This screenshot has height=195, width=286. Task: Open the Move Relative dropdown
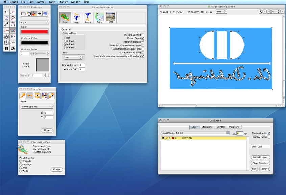tap(37, 107)
